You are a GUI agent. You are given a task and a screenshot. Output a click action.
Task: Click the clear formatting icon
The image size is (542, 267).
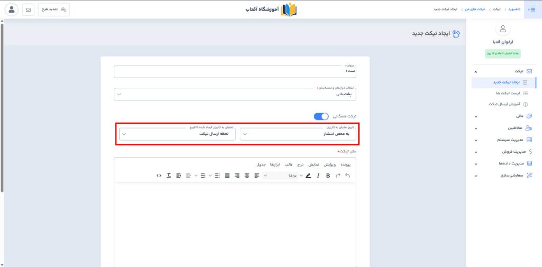point(169,176)
